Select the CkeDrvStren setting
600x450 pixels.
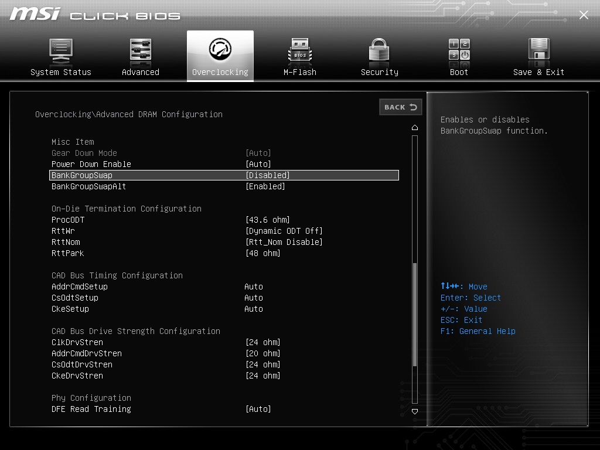pyautogui.click(x=77, y=376)
